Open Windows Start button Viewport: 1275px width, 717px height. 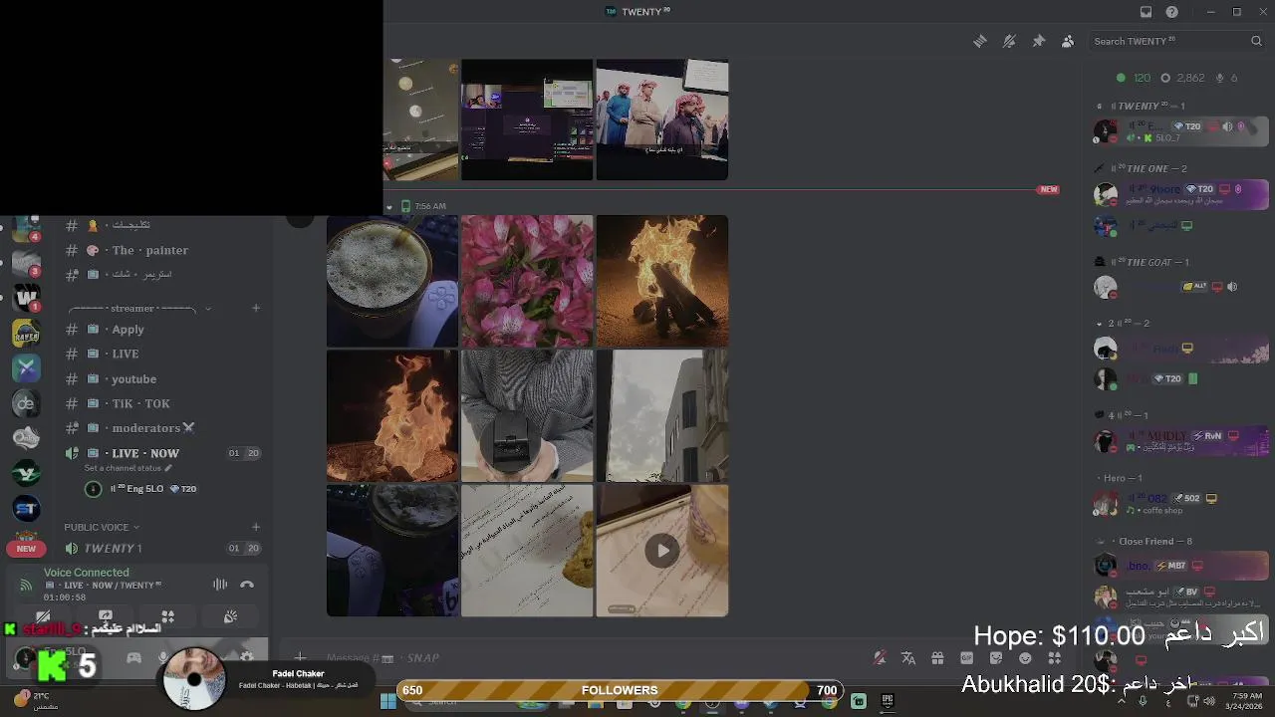(388, 701)
